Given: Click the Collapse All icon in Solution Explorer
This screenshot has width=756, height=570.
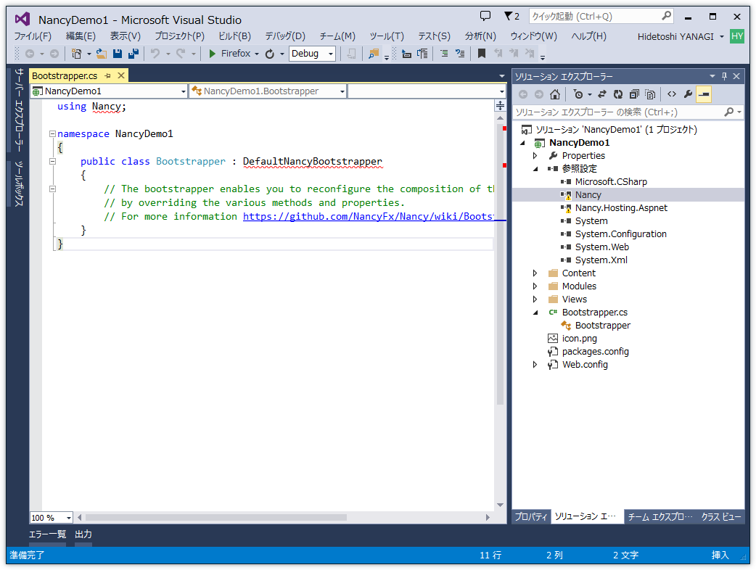Looking at the screenshot, I should pos(633,94).
